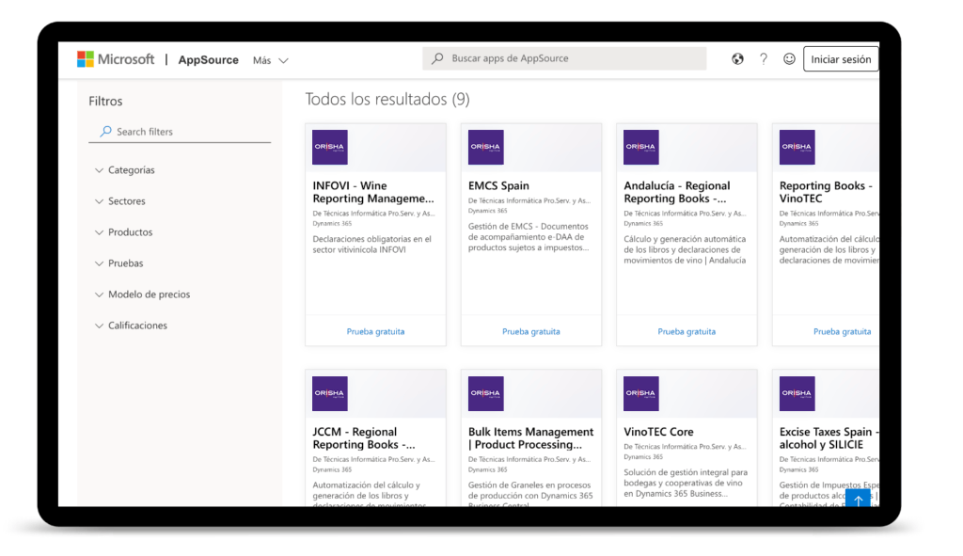Select the Excise Taxes Spain app thumbnail
Image resolution: width=963 pixels, height=556 pixels.
click(797, 392)
